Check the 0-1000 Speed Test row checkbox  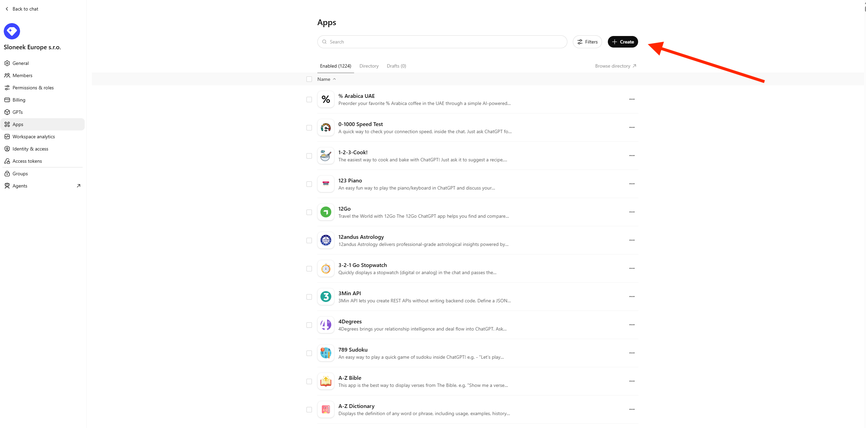[x=309, y=128]
